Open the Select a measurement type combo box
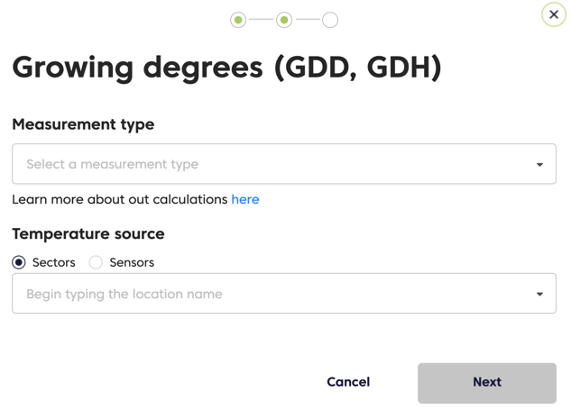This screenshot has height=410, width=571. point(284,164)
